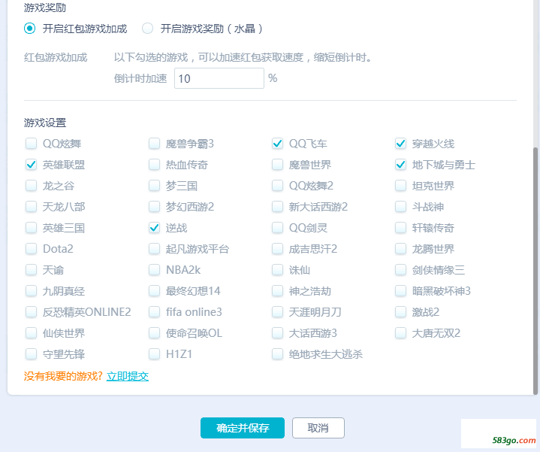Check the 起凡游戏平台 checkbox

coord(154,249)
